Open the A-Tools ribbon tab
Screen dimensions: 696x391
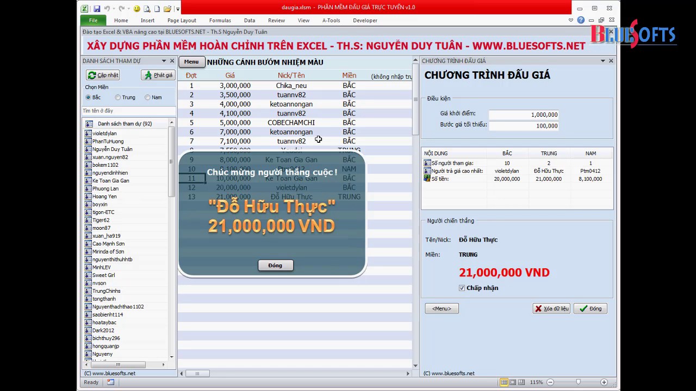tap(331, 20)
